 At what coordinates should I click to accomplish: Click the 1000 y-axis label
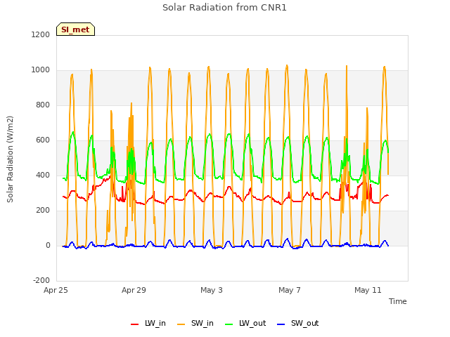tap(41, 70)
